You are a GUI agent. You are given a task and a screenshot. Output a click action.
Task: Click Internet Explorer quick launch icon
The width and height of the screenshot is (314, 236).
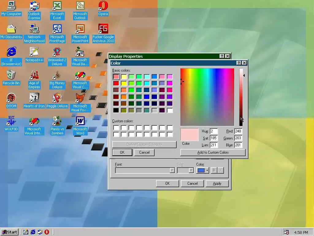tap(33, 232)
